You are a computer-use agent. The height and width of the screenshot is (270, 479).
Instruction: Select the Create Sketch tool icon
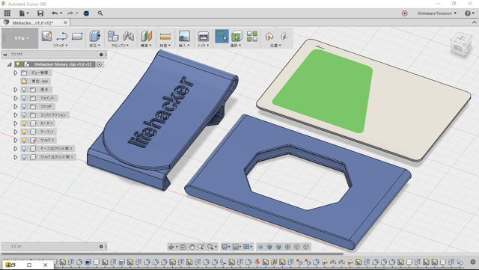46,37
